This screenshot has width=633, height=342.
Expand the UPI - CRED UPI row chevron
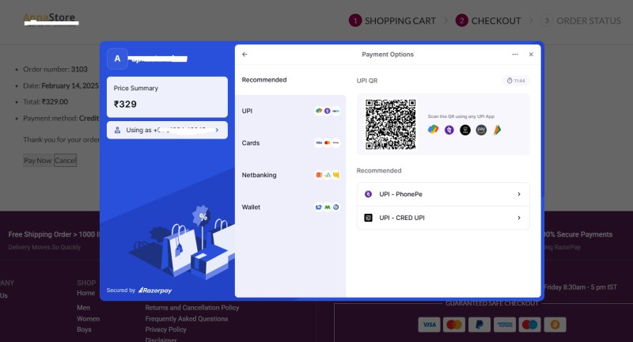519,218
